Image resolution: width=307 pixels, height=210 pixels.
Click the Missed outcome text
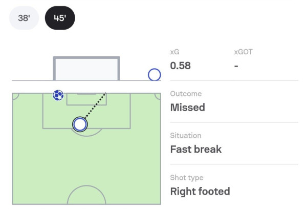pos(187,108)
